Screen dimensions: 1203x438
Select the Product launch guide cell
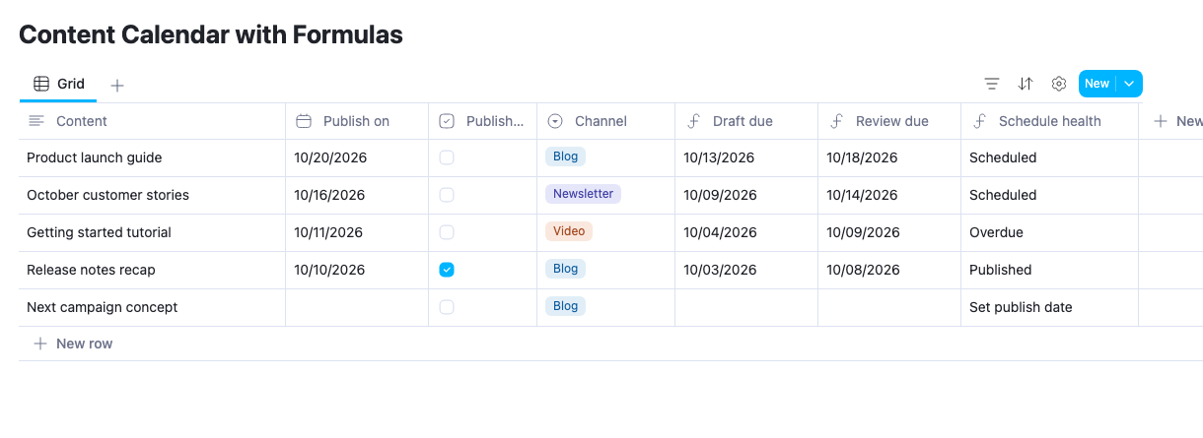click(x=152, y=157)
